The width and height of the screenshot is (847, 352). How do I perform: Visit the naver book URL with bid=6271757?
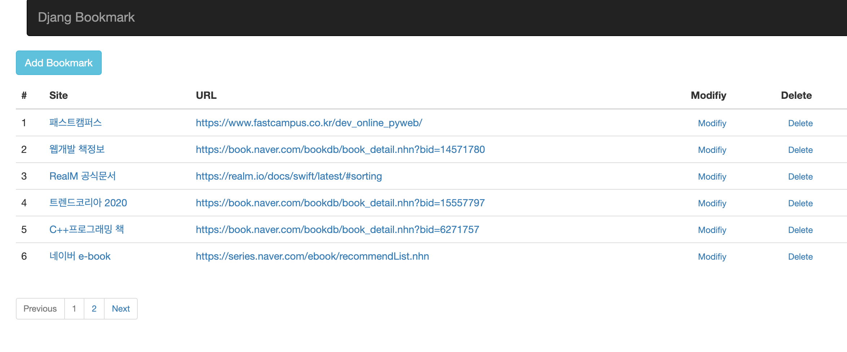coord(337,230)
